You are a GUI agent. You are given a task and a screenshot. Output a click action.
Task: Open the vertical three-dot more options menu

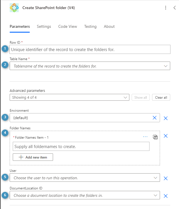tap(166, 8)
